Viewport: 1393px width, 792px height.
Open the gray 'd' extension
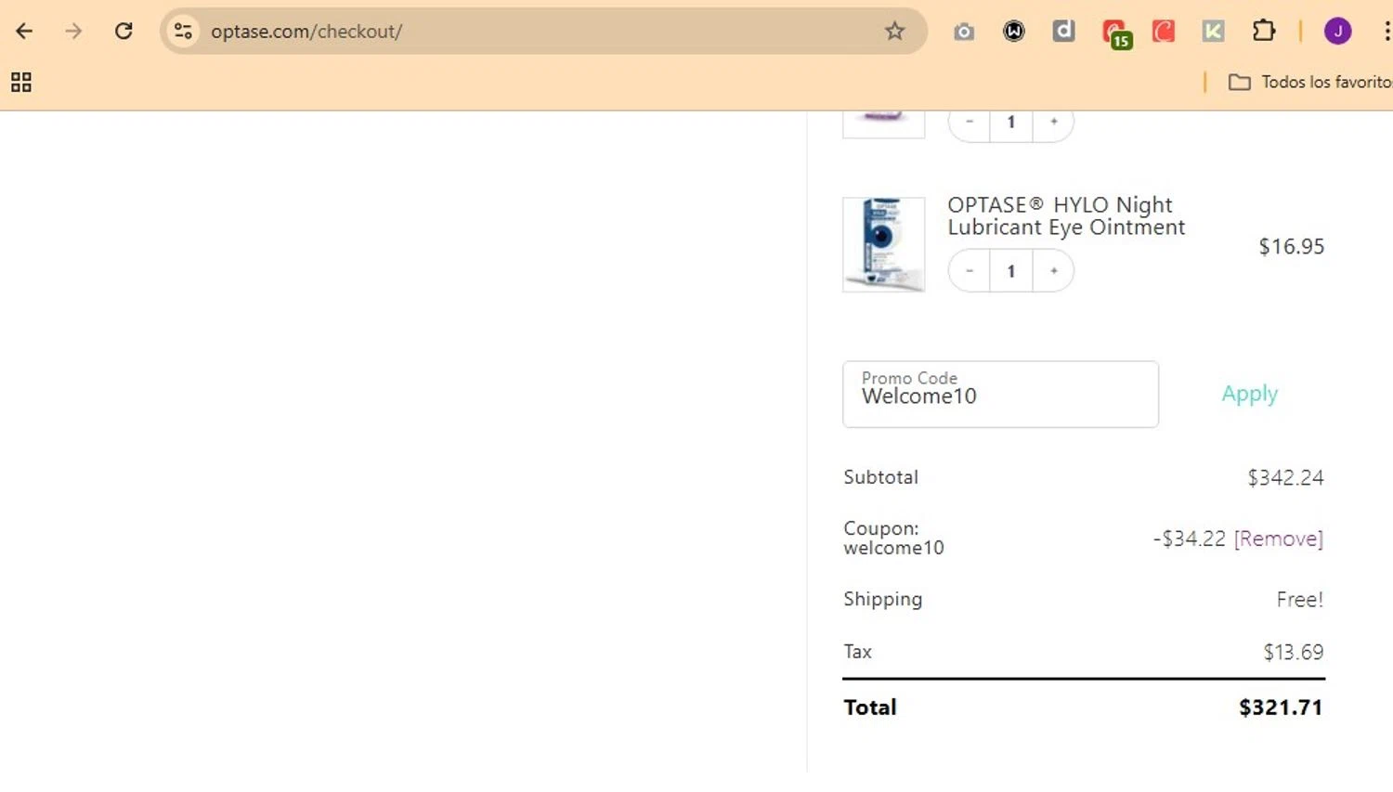coord(1063,31)
